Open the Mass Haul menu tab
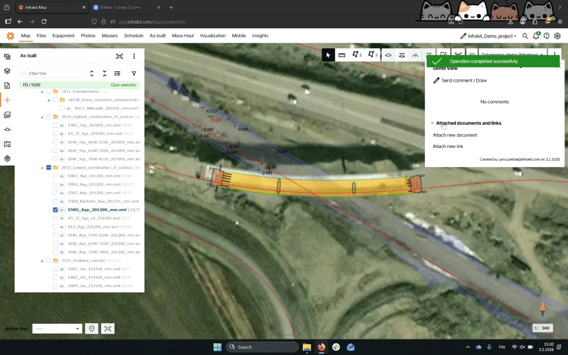Screen dimensions: 568x355 (182, 35)
